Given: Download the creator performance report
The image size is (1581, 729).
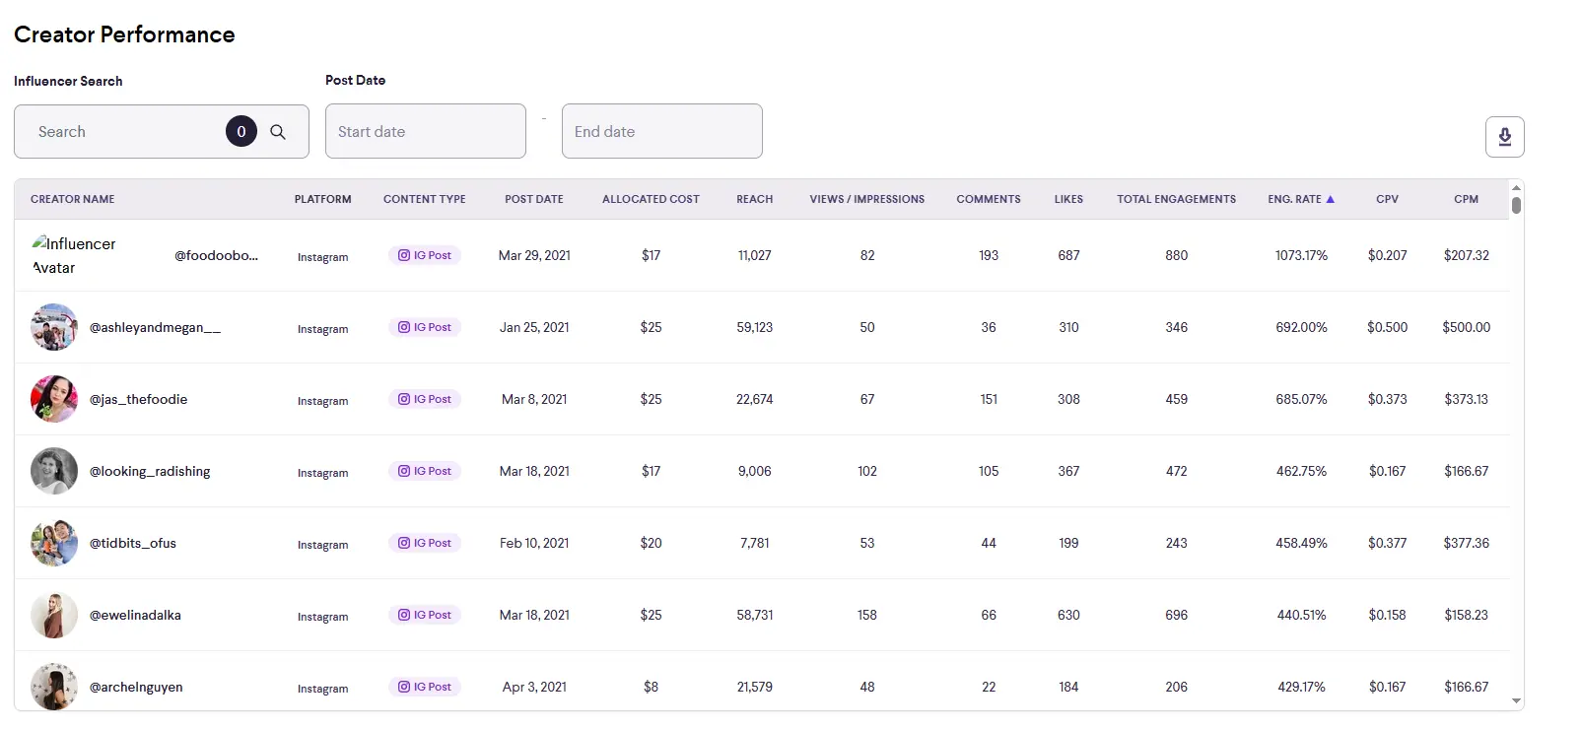Looking at the screenshot, I should point(1504,137).
